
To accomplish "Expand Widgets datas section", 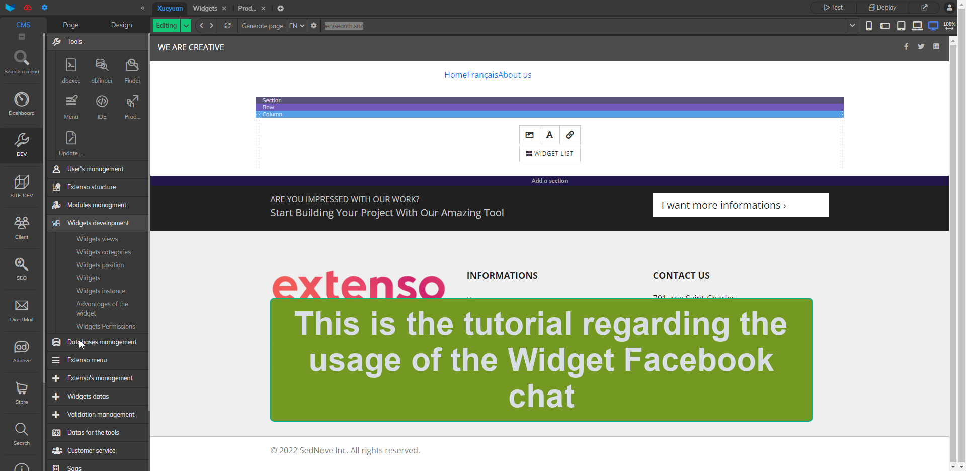I will [x=98, y=397].
